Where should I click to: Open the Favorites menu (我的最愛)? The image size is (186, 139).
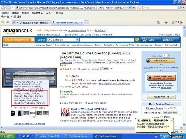click(x=37, y=13)
